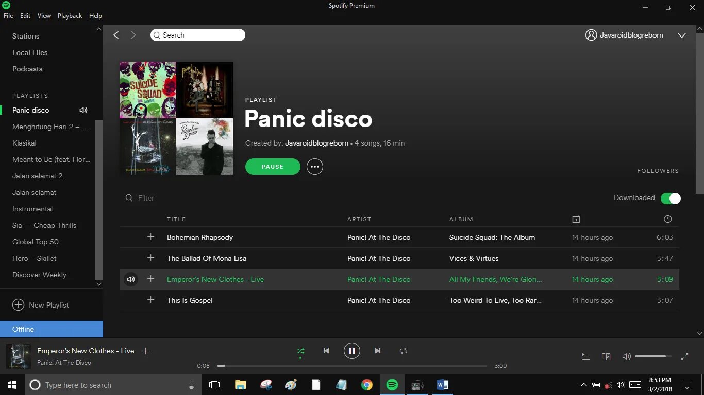Open creator Javaroidblogreborn profile link
The height and width of the screenshot is (395, 704).
point(316,143)
